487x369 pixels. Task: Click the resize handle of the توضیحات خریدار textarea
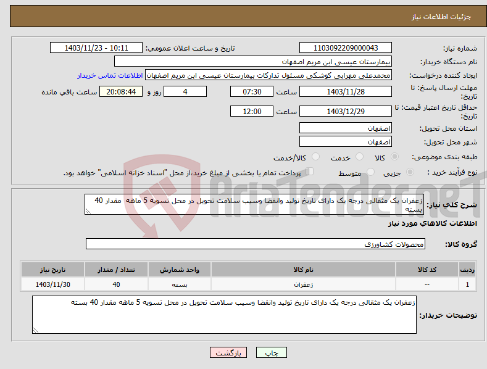35,331
